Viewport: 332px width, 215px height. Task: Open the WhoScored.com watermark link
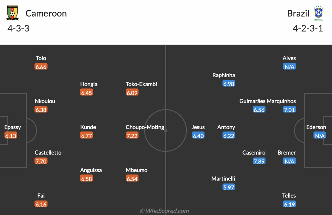pos(166,211)
